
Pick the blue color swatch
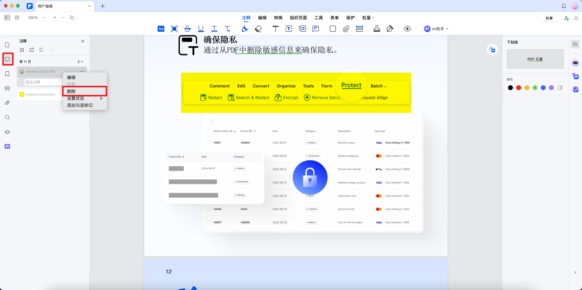coord(543,88)
